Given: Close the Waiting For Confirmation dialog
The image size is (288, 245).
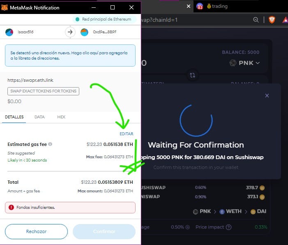Looking at the screenshot, I should tap(267, 95).
